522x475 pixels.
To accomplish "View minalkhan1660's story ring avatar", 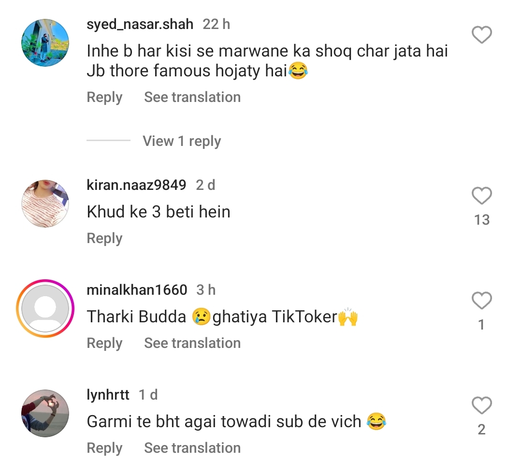I will pyautogui.click(x=45, y=309).
